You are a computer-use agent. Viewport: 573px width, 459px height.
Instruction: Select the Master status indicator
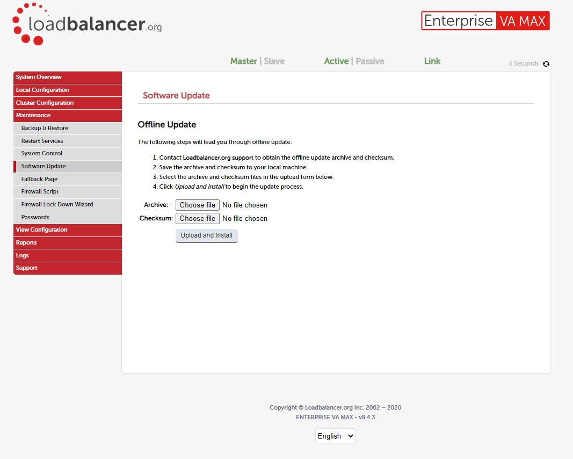tap(243, 61)
